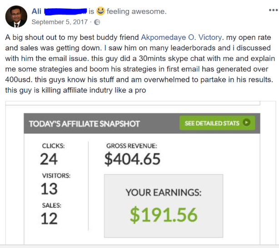Open the three-dot post options menu
Viewport: 279px width, 248px height.
pos(274,10)
